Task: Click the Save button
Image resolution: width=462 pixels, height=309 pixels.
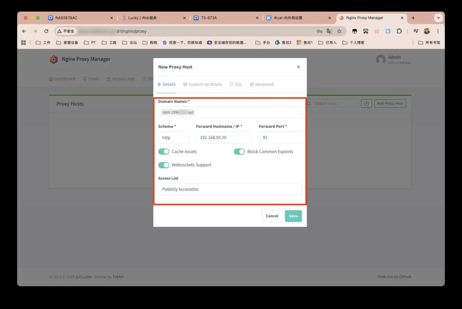Action: pyautogui.click(x=293, y=216)
